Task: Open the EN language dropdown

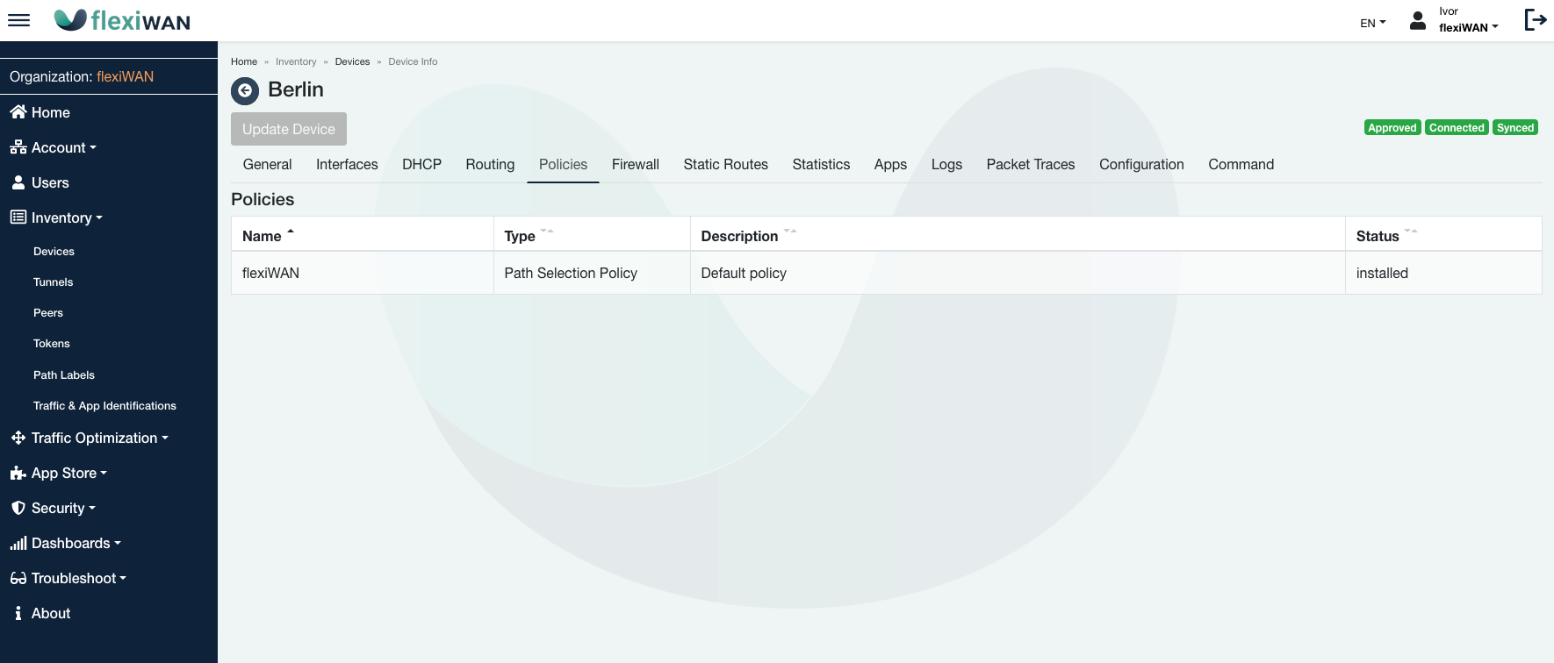Action: 1372,23
